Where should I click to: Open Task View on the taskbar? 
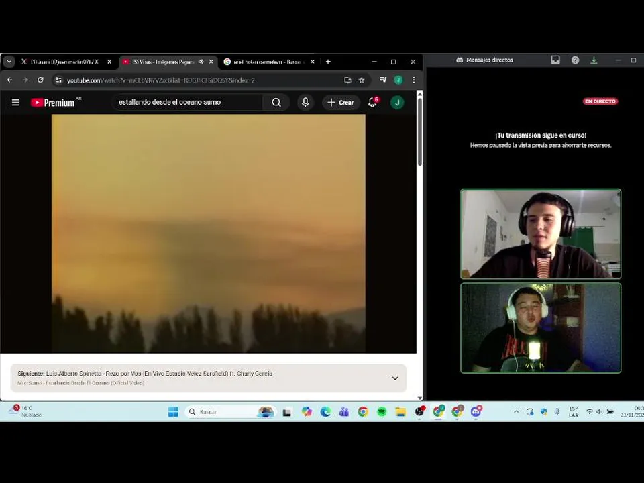(x=287, y=411)
